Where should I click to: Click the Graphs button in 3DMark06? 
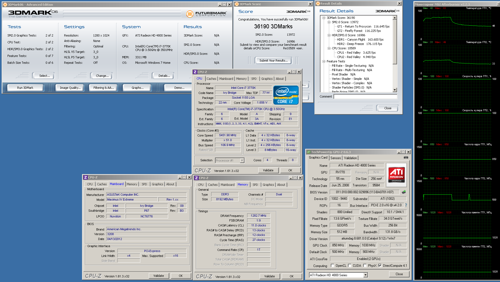137,88
